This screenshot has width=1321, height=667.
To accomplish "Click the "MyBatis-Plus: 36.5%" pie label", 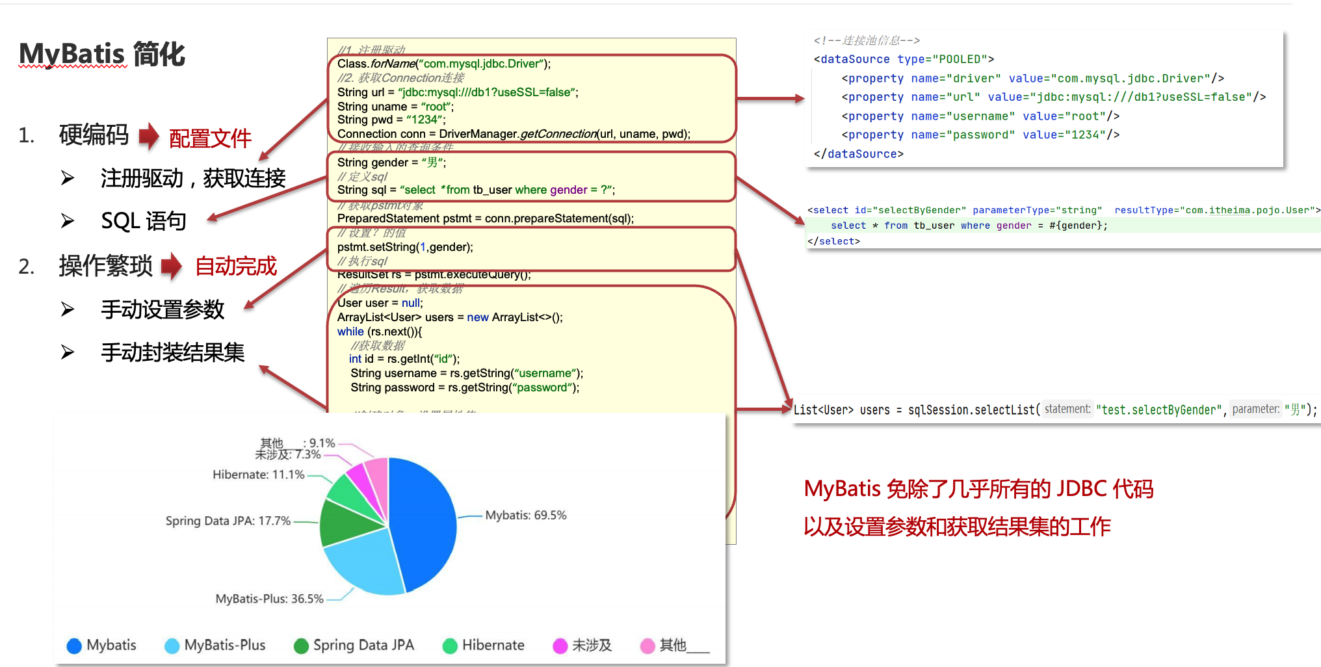I will [x=270, y=599].
